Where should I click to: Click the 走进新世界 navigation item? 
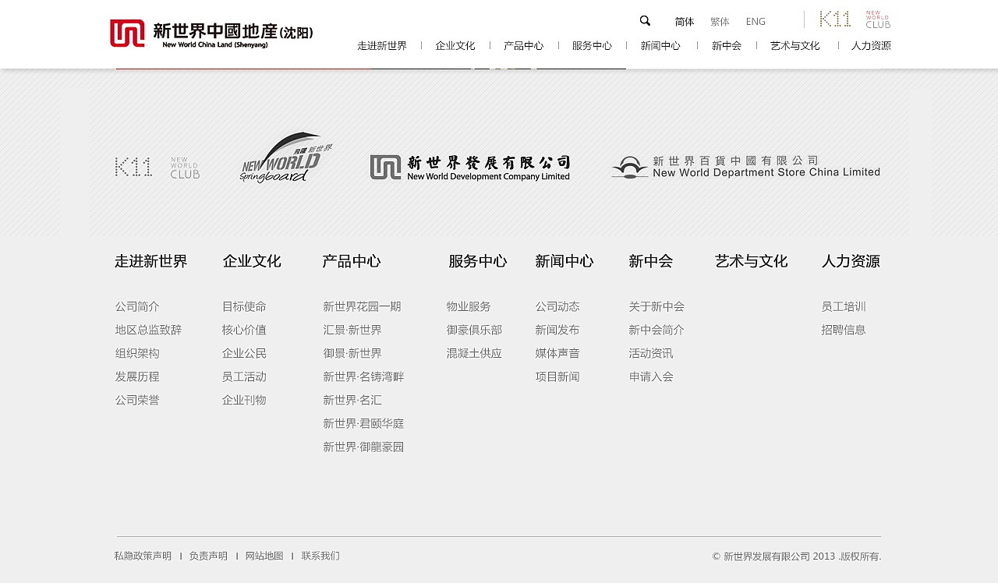[x=381, y=45]
